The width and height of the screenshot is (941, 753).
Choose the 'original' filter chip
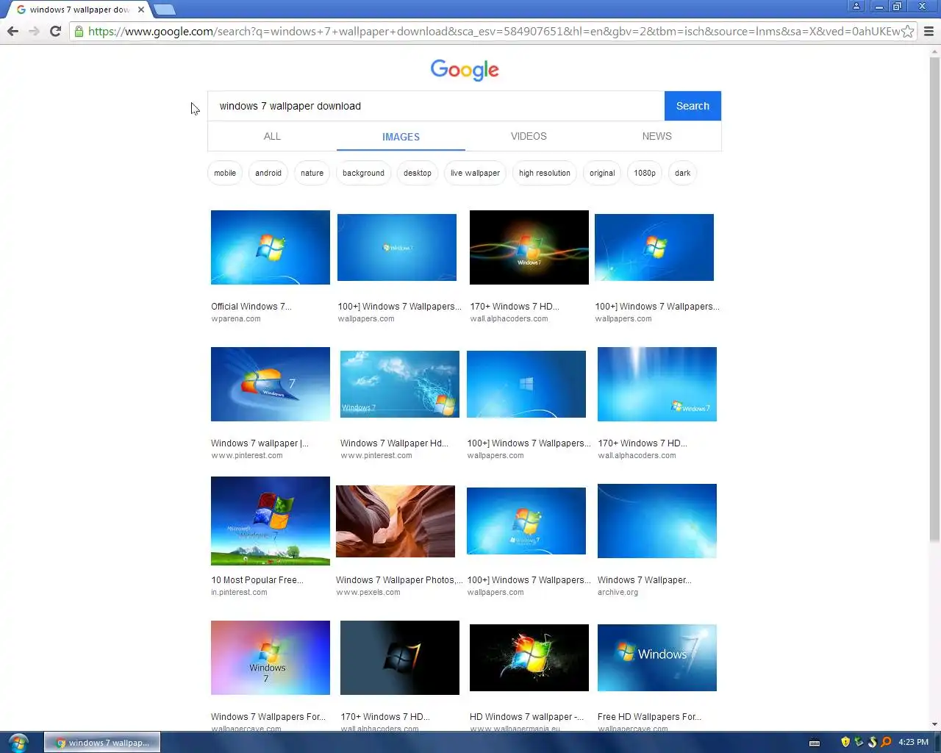point(602,173)
